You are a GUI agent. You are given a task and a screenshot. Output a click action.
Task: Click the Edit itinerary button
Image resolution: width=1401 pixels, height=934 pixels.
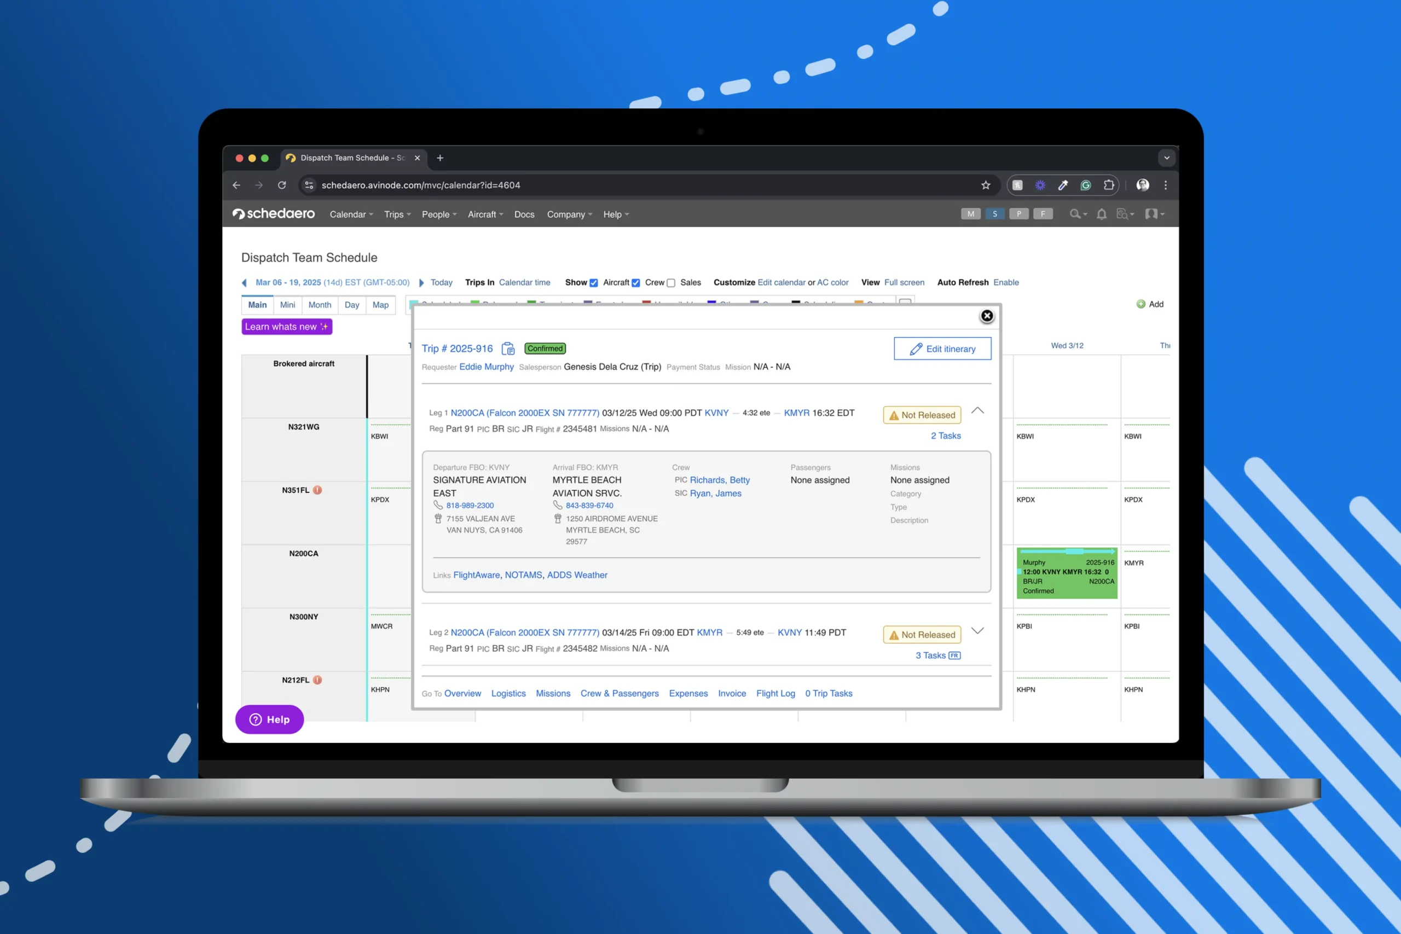942,349
